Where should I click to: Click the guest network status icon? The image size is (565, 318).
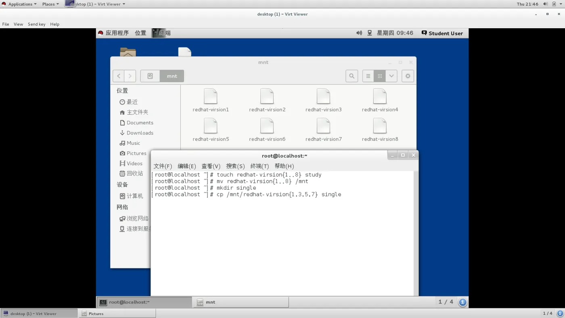point(370,33)
